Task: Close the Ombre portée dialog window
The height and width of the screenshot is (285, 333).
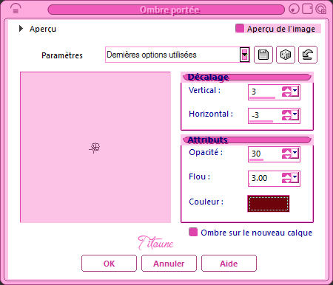Action: 321,9
